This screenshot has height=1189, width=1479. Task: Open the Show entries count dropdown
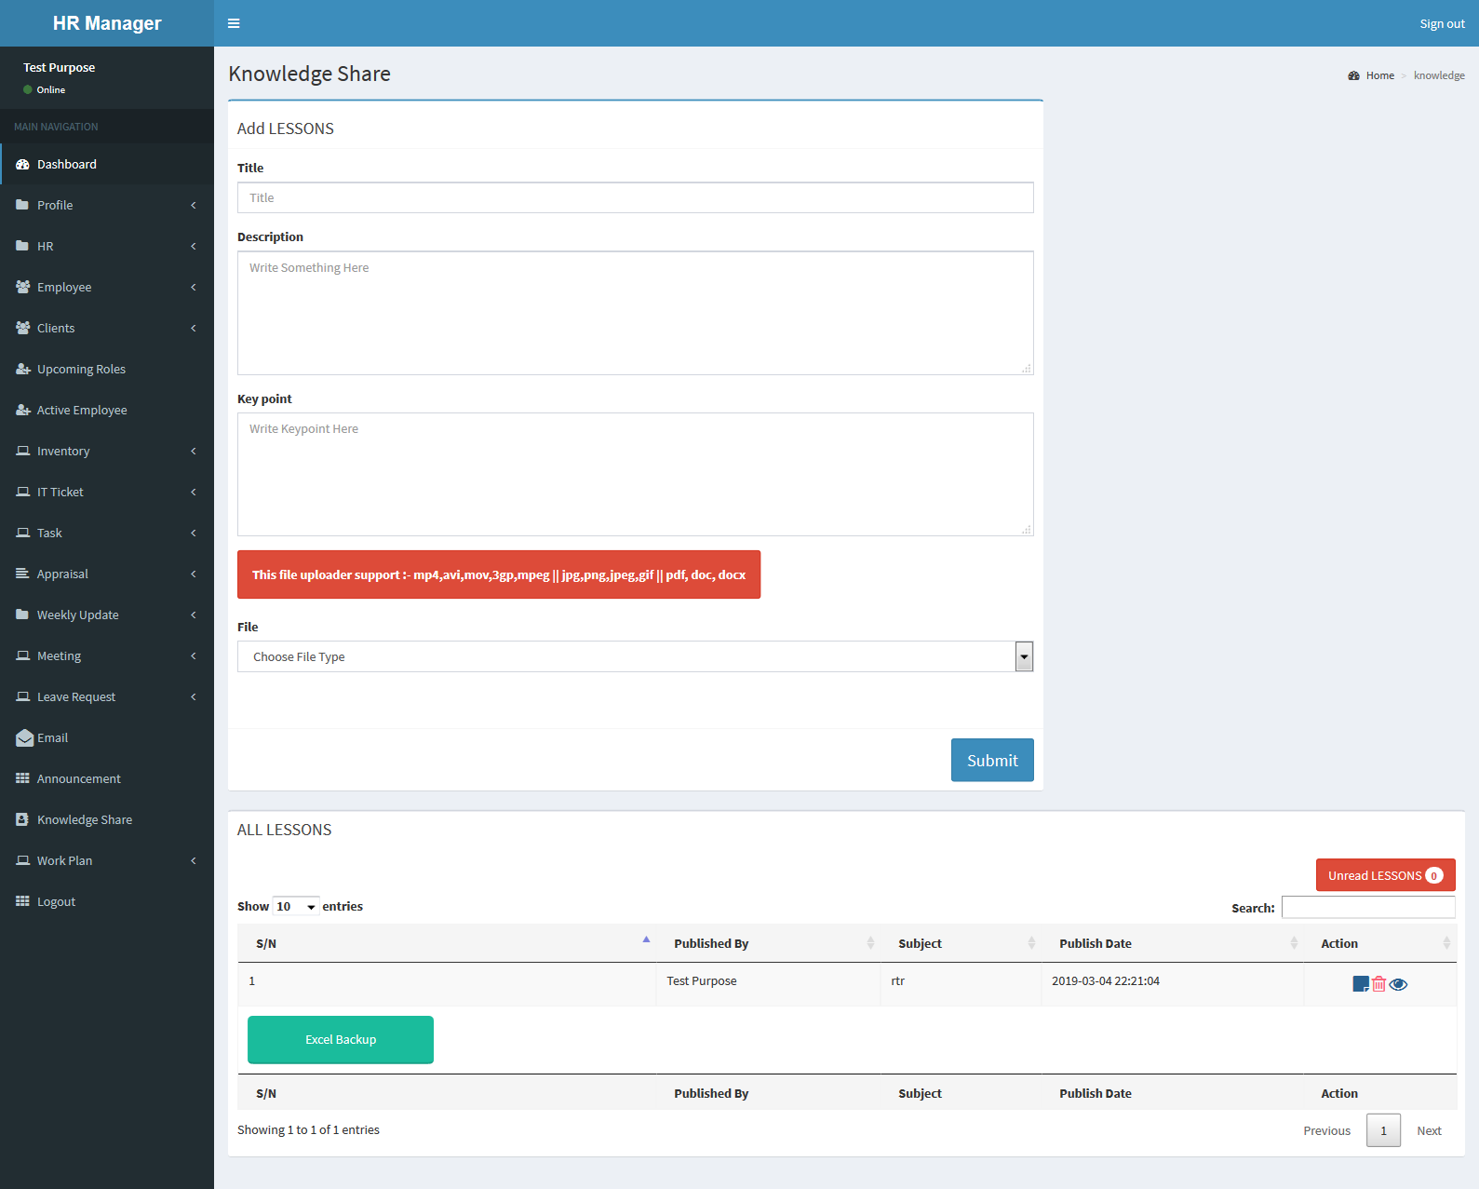[296, 907]
